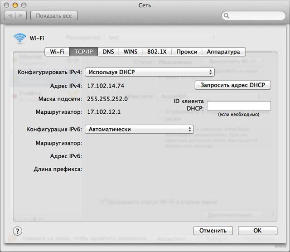Select the TCP/IP tab
The image size is (290, 252).
(x=83, y=52)
